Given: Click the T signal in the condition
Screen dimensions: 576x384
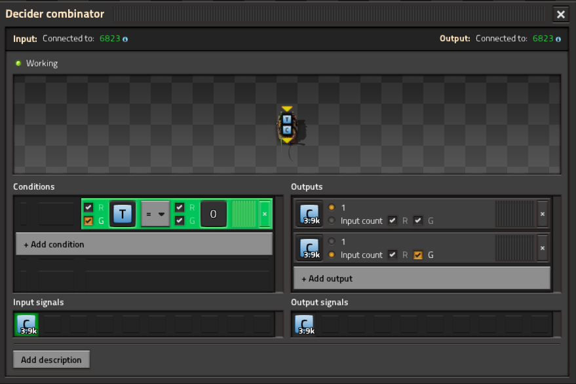Looking at the screenshot, I should pos(123,214).
